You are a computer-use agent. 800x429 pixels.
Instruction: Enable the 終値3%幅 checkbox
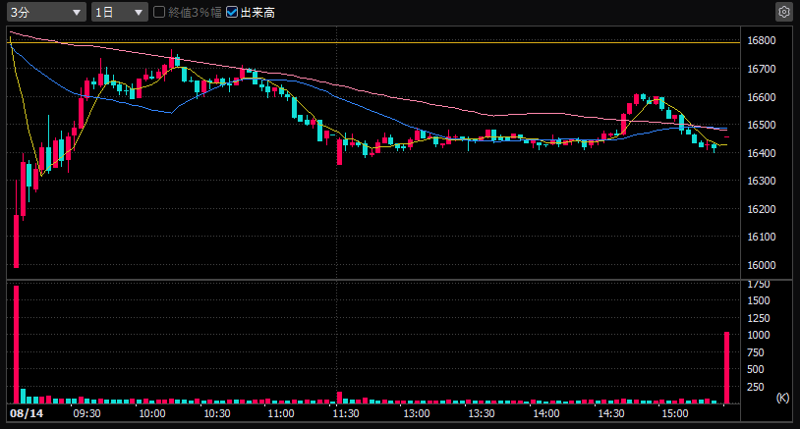pos(159,12)
